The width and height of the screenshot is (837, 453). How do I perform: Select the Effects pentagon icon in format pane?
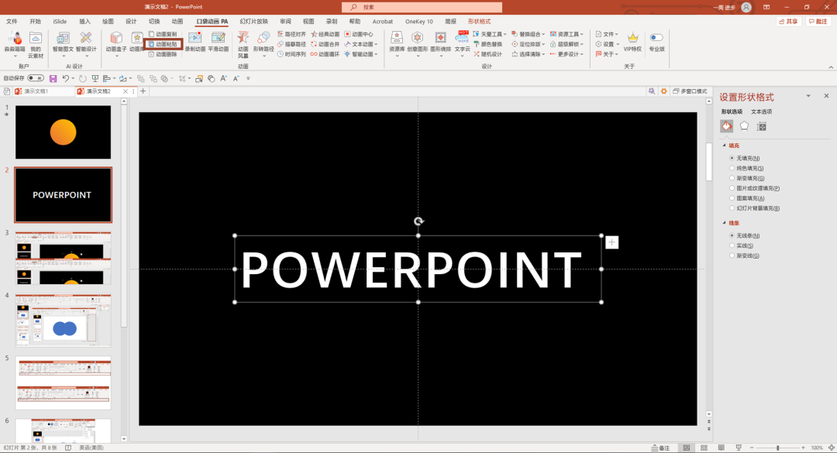coord(744,126)
